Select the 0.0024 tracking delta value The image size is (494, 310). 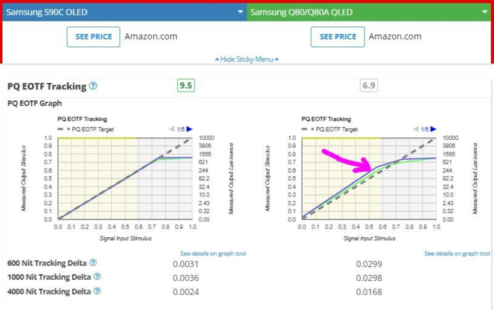[186, 292]
